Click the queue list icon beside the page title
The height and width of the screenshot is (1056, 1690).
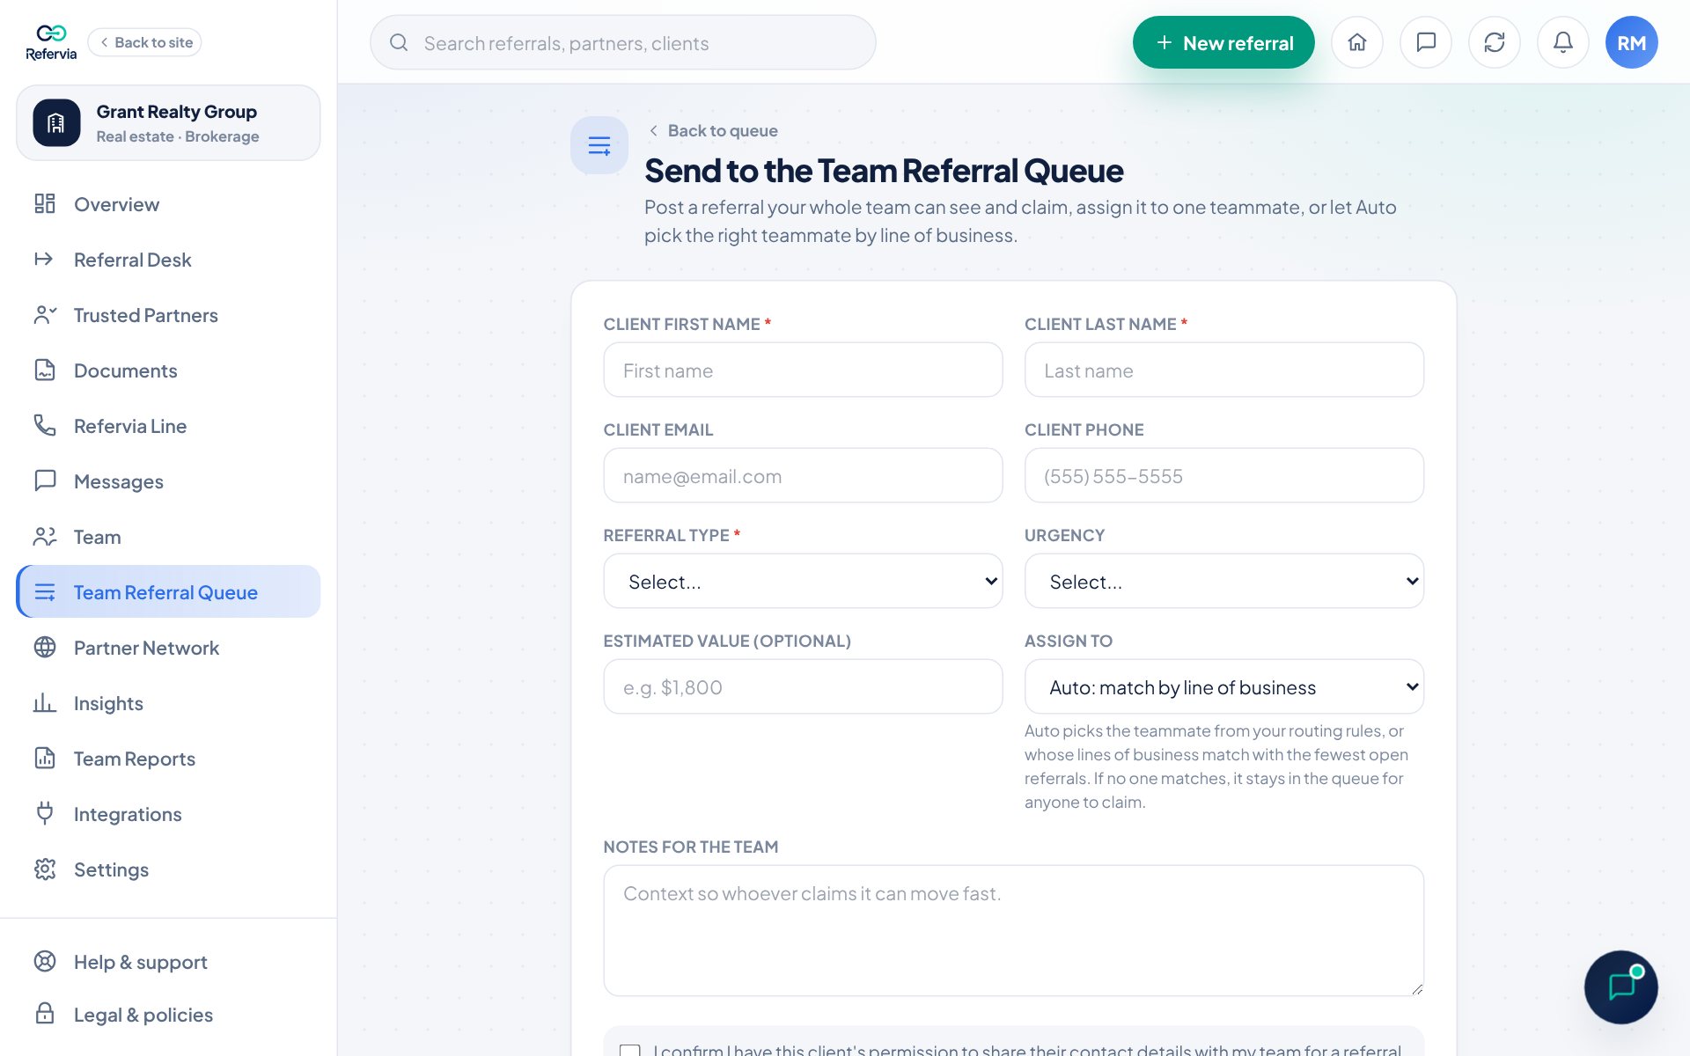[599, 145]
